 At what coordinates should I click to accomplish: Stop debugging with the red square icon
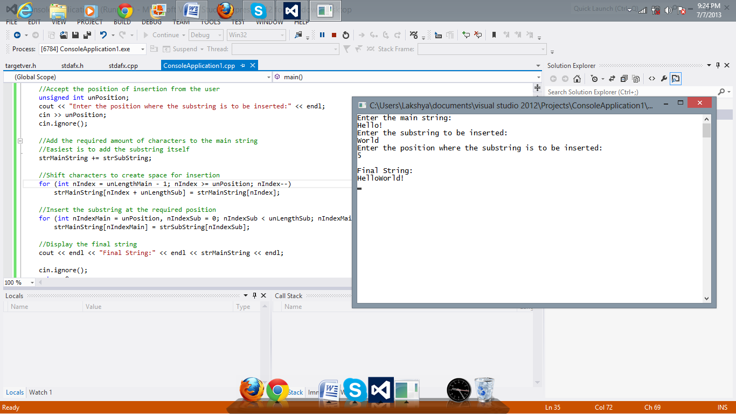click(334, 35)
